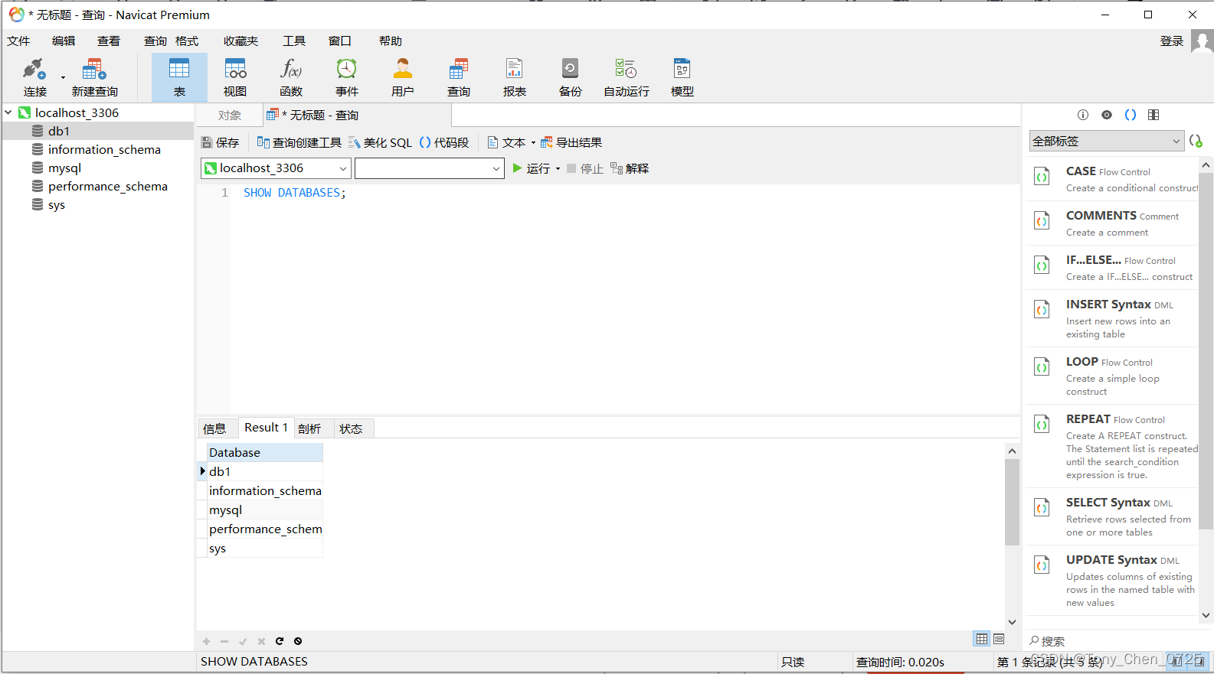
Task: Switch to form view in results
Action: tap(999, 639)
